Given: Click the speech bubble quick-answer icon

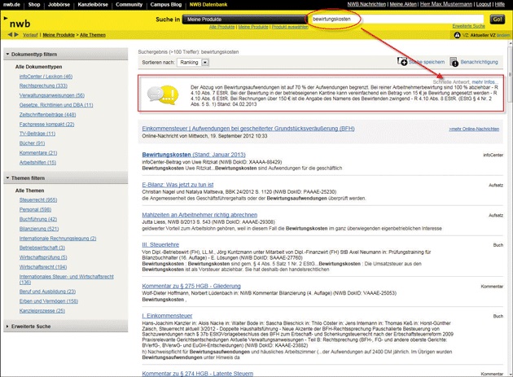Looking at the screenshot, I should click(x=160, y=95).
